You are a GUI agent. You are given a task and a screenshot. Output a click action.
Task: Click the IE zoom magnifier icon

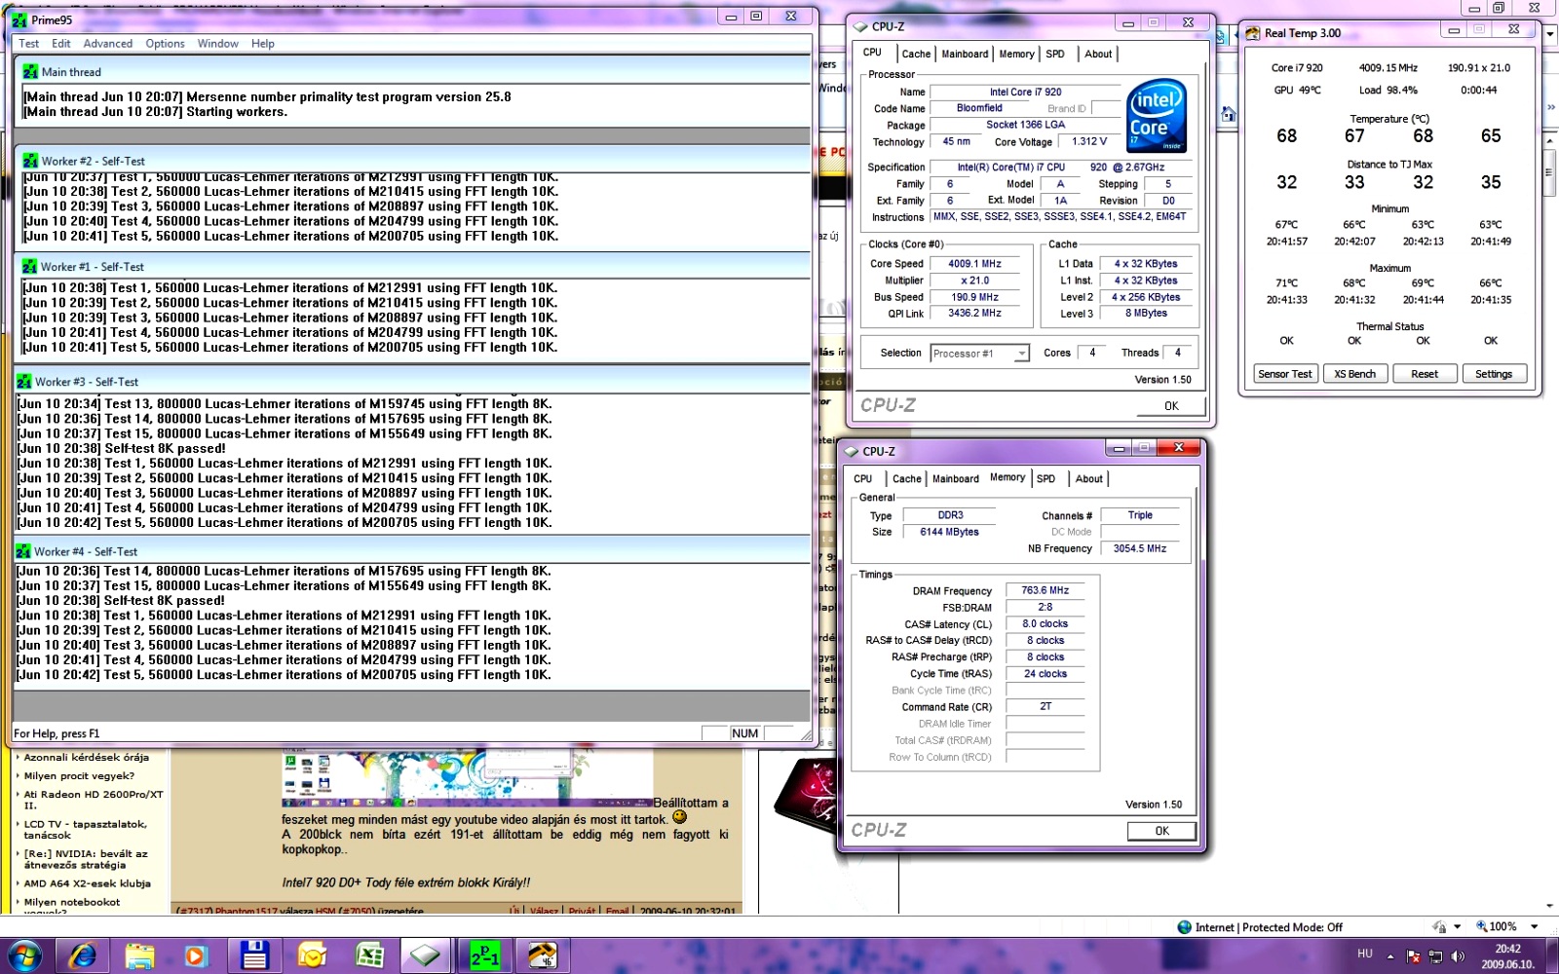(x=1482, y=926)
